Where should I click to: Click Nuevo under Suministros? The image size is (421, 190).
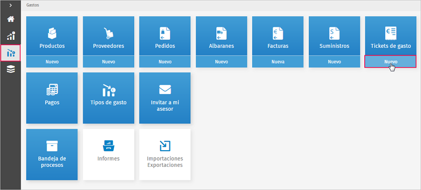pos(334,62)
